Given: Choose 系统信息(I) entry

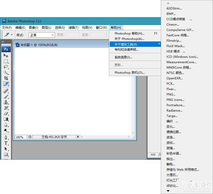Looking at the screenshot, I should coord(135,57).
